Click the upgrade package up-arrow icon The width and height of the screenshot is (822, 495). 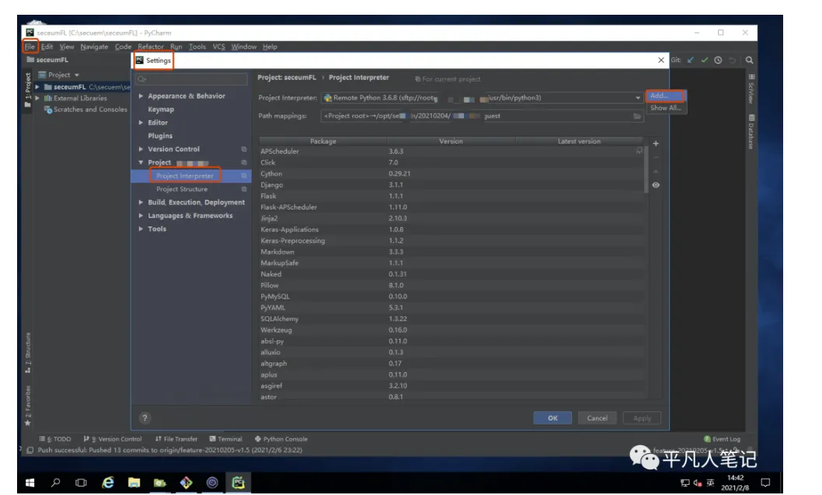[656, 172]
